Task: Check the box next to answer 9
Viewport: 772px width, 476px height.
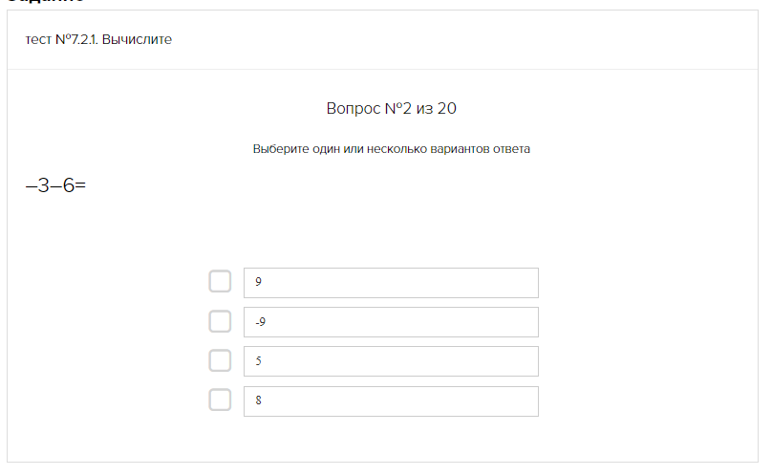Action: point(220,282)
